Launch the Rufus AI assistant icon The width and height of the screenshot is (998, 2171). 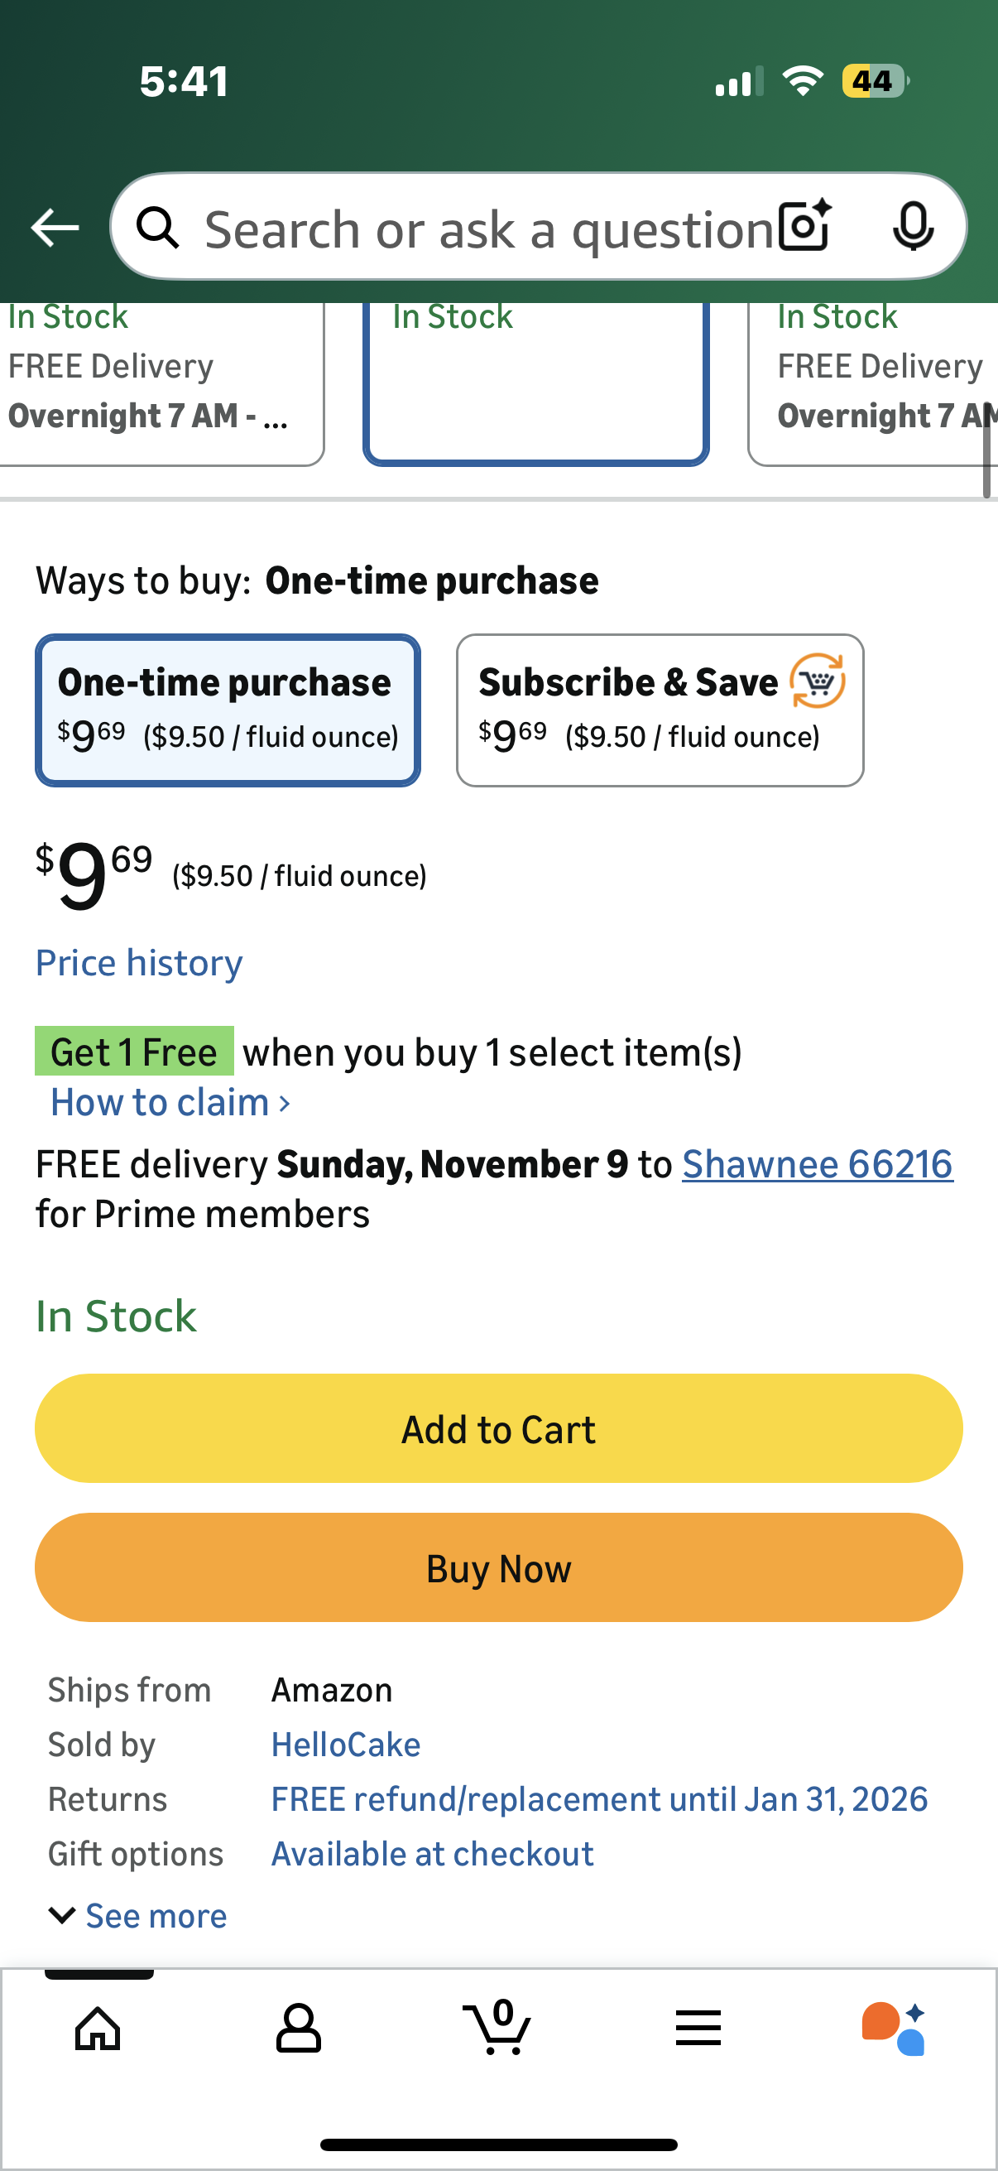pyautogui.click(x=895, y=2028)
